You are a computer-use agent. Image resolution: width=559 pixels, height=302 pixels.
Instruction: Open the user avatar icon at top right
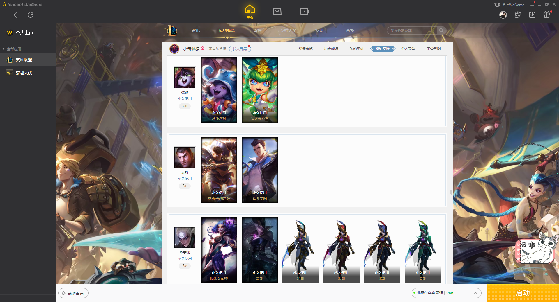click(503, 15)
